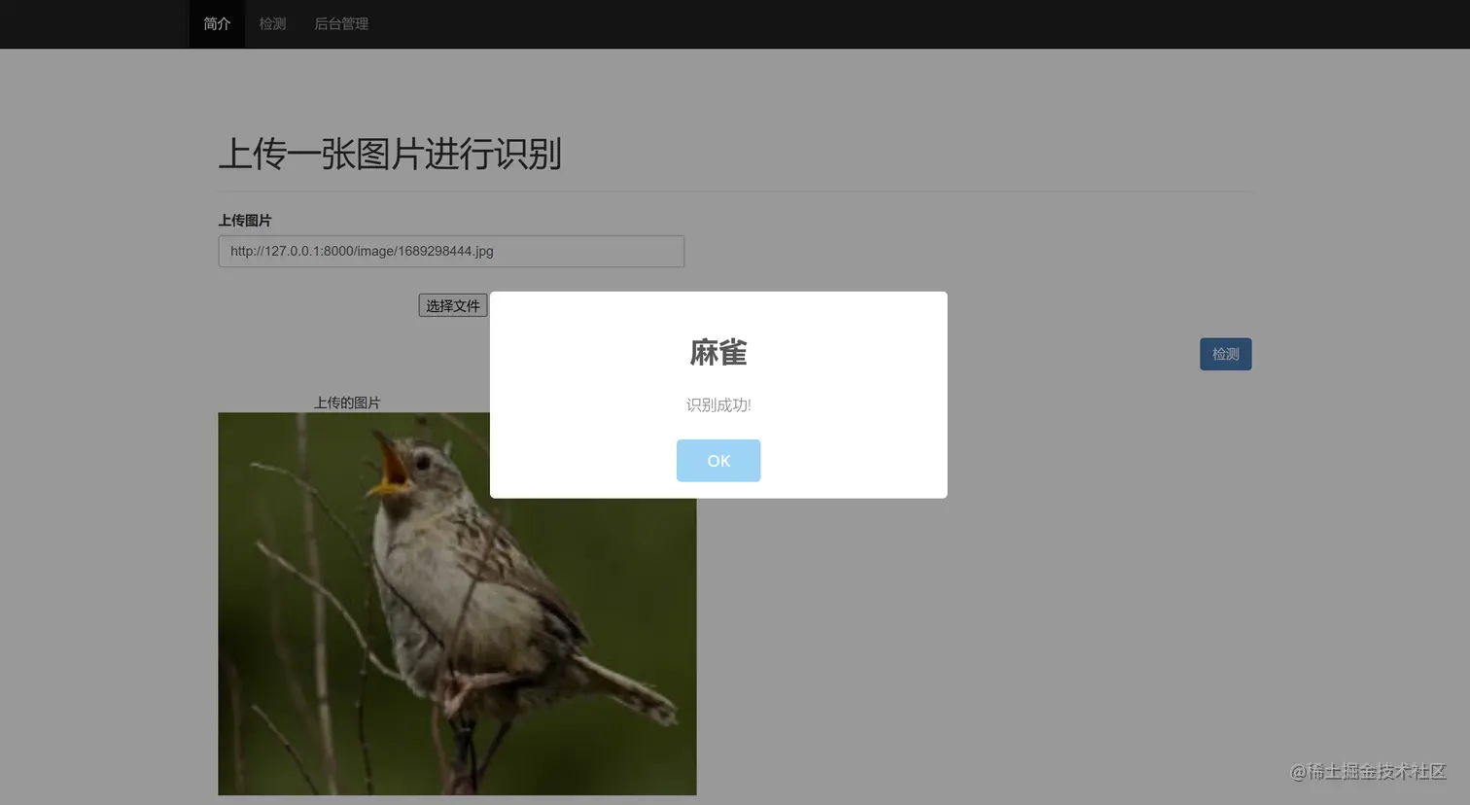Click the 麻雀 recognition result title
The height and width of the screenshot is (805, 1470).
coord(718,353)
